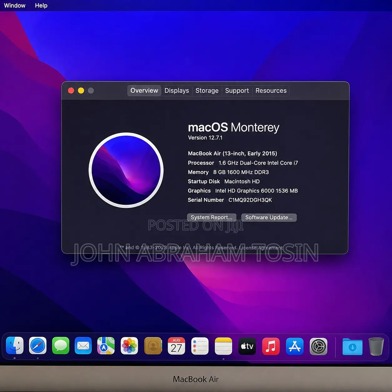The height and width of the screenshot is (392, 392).
Task: Open the Support tab
Action: pos(237,91)
